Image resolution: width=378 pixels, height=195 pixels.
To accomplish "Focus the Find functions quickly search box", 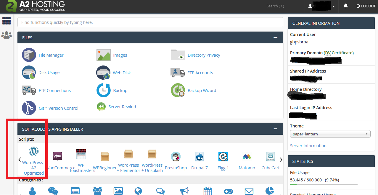I will tap(150, 22).
